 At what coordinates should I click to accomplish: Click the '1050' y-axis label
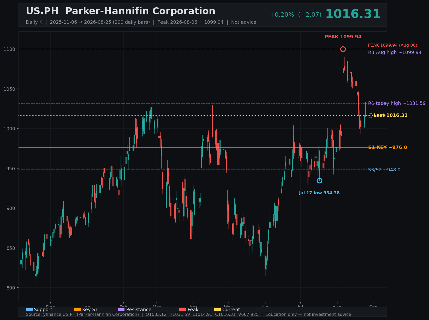10,89
